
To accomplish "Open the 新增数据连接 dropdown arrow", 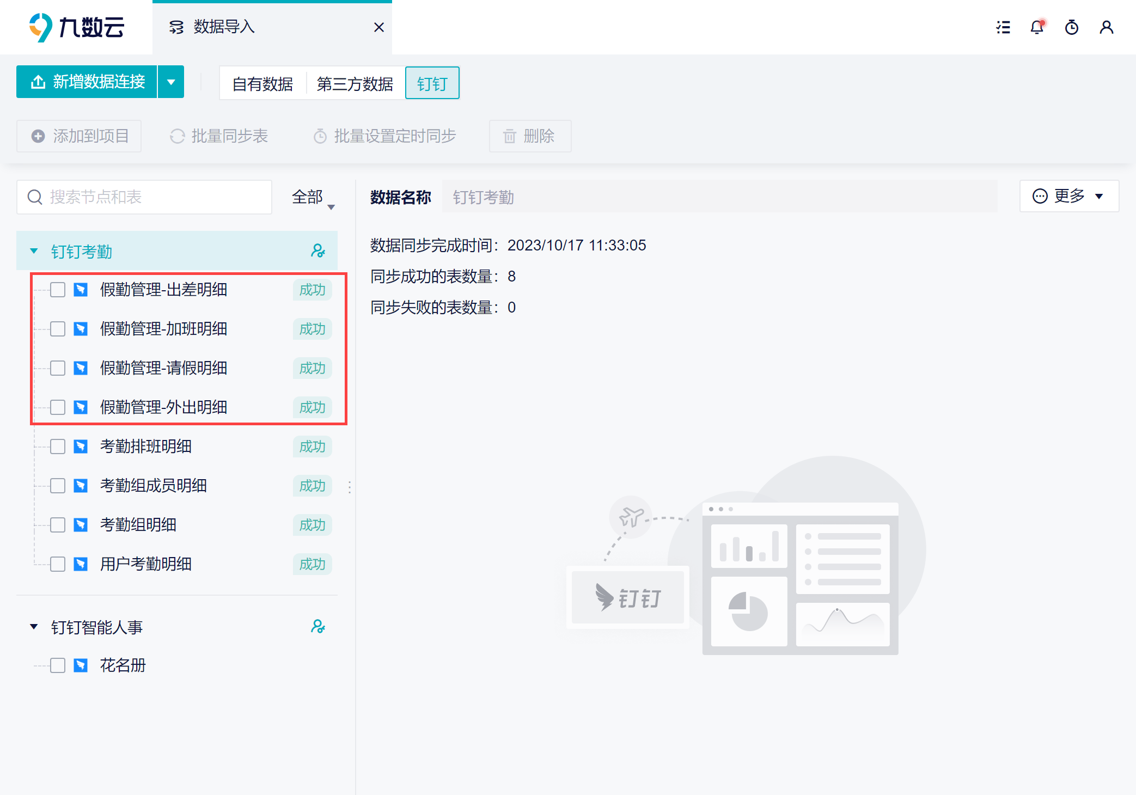I will click(x=171, y=82).
